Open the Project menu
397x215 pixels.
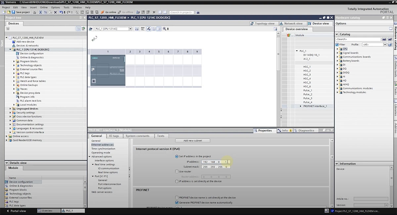tap(6, 7)
